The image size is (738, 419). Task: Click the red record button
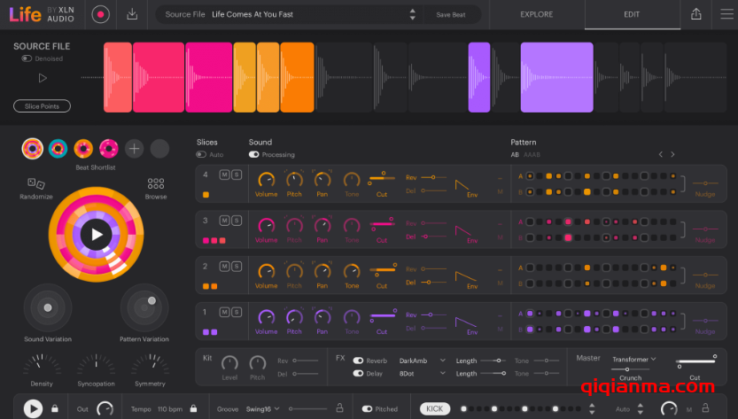(x=100, y=14)
